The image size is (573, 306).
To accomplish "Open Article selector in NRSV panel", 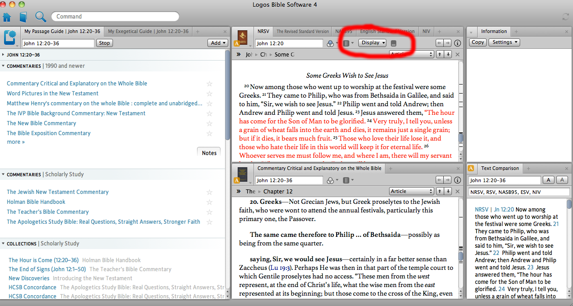I will pos(411,54).
